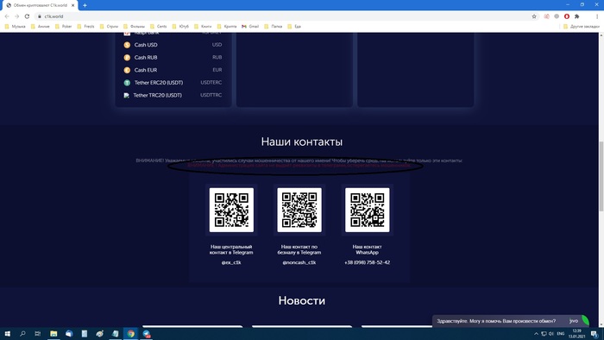Open the Книги bookmarks folder
The height and width of the screenshot is (340, 604).
203,26
